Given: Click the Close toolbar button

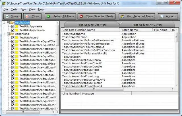Looking at the screenshot, I should (x=32, y=16).
